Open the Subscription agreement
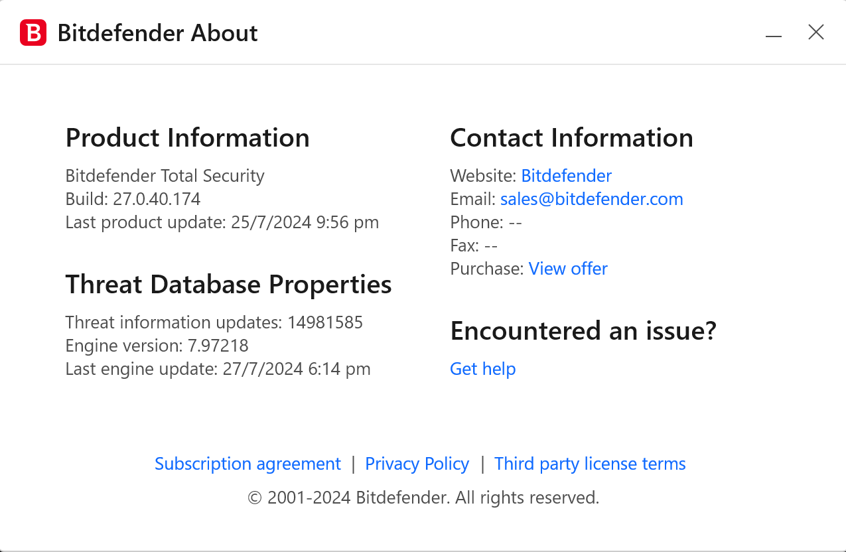846x552 pixels. (x=247, y=464)
